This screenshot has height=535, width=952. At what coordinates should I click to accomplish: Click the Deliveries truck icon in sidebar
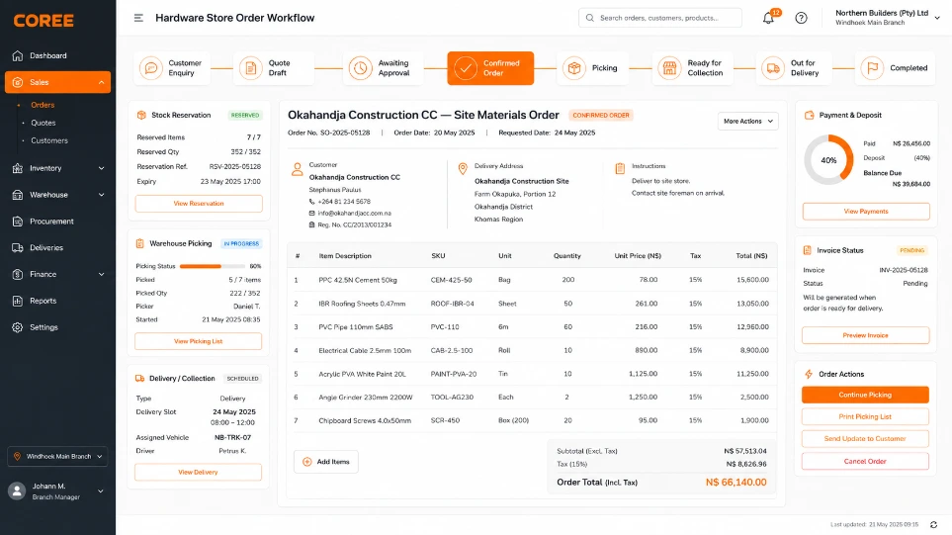pos(18,248)
